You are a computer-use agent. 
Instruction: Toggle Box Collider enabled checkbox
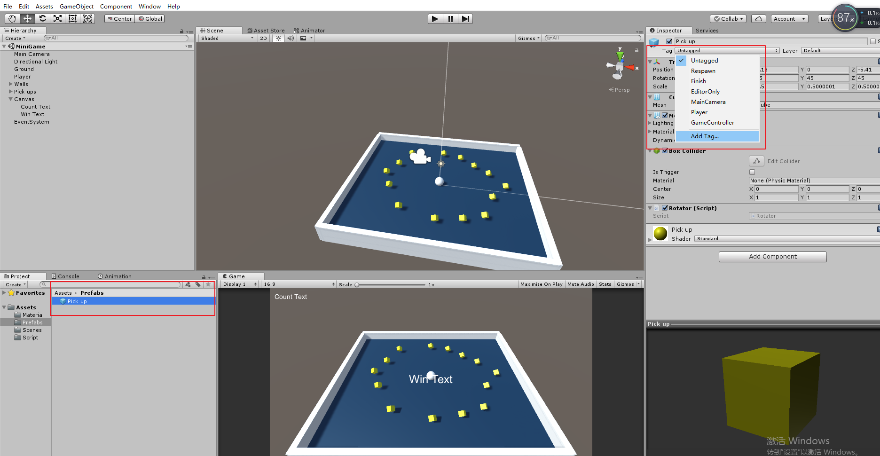[665, 151]
